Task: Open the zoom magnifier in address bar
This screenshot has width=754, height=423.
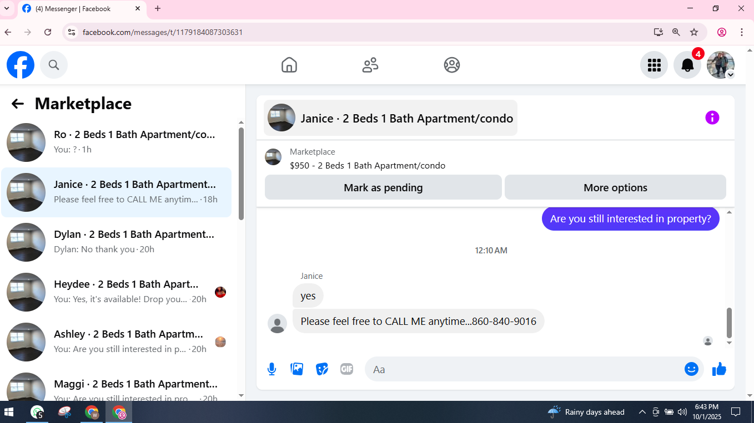Action: coord(676,32)
